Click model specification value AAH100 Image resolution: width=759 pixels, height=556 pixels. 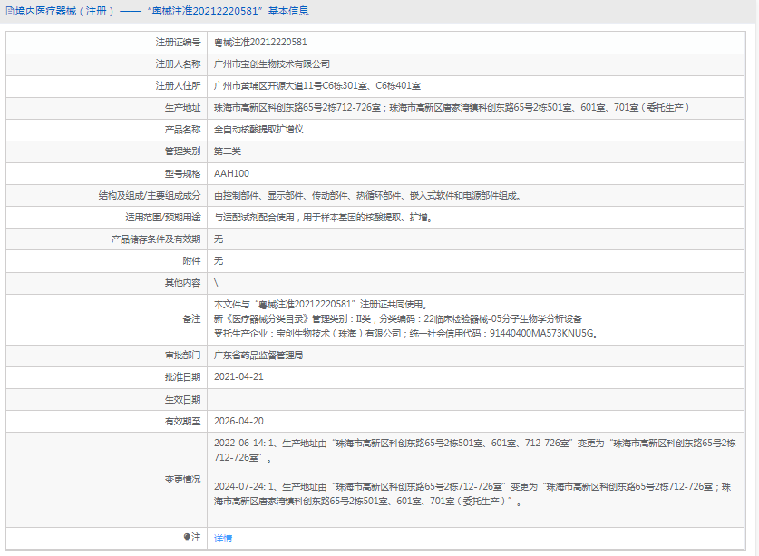coord(231,173)
